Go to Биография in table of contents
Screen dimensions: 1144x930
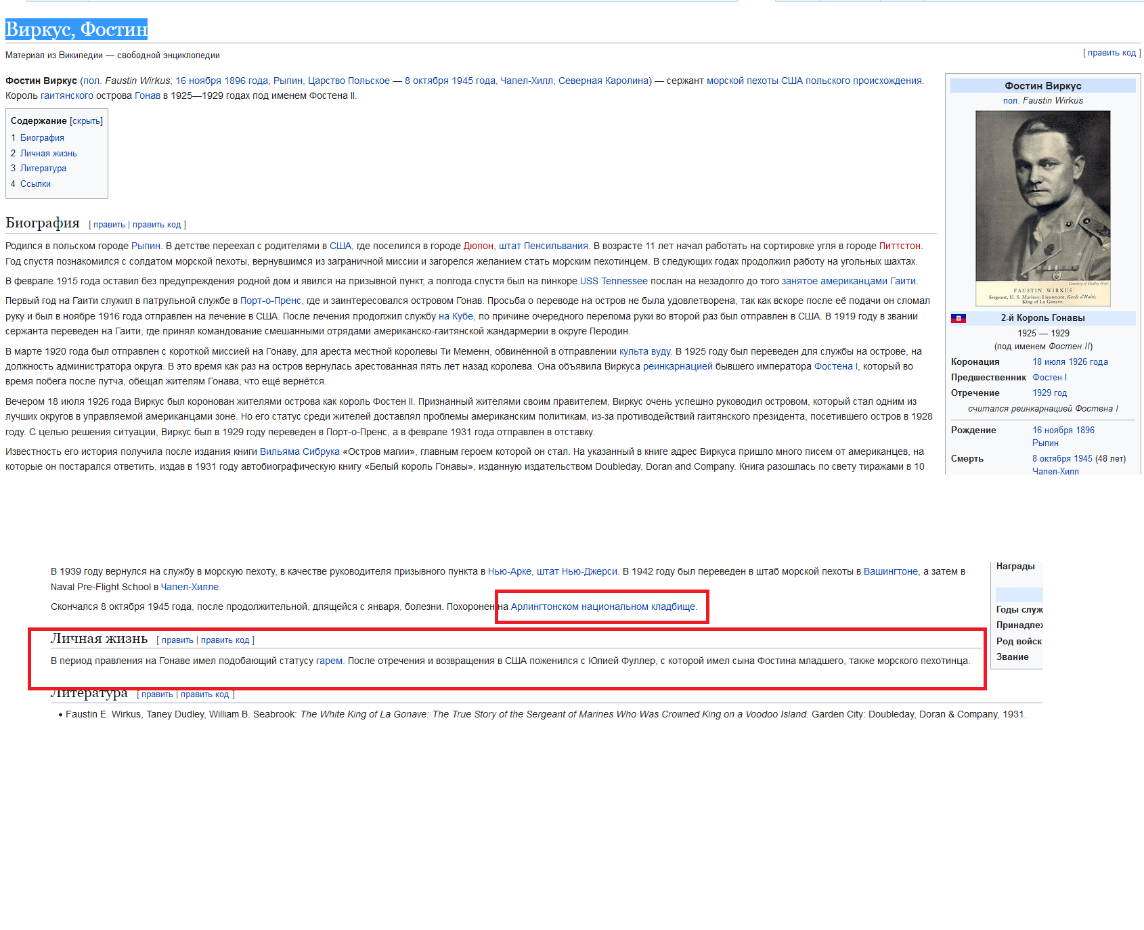(x=42, y=138)
